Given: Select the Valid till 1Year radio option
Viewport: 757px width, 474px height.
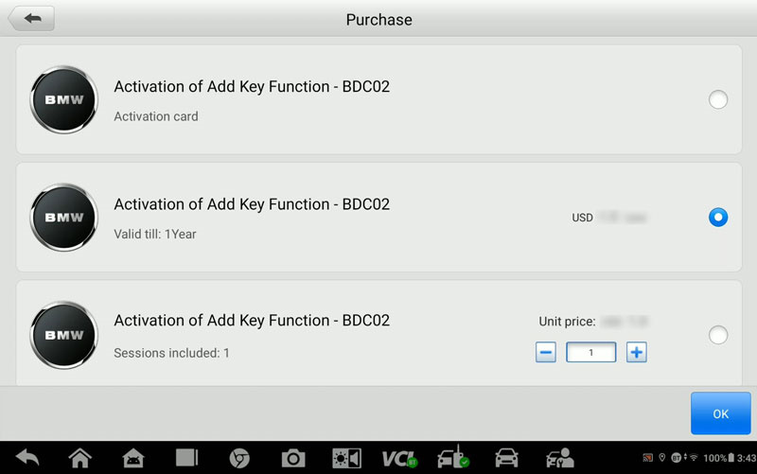Looking at the screenshot, I should tap(718, 218).
